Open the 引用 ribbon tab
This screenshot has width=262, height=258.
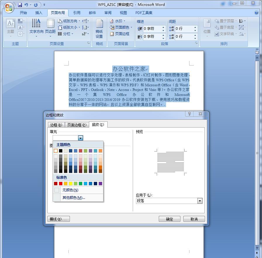coord(77,13)
